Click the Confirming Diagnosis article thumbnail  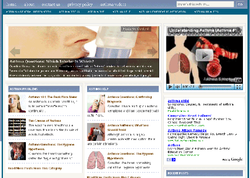(96, 103)
